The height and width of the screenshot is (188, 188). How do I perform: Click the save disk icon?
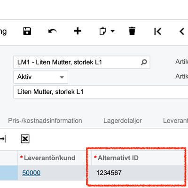coord(27,31)
